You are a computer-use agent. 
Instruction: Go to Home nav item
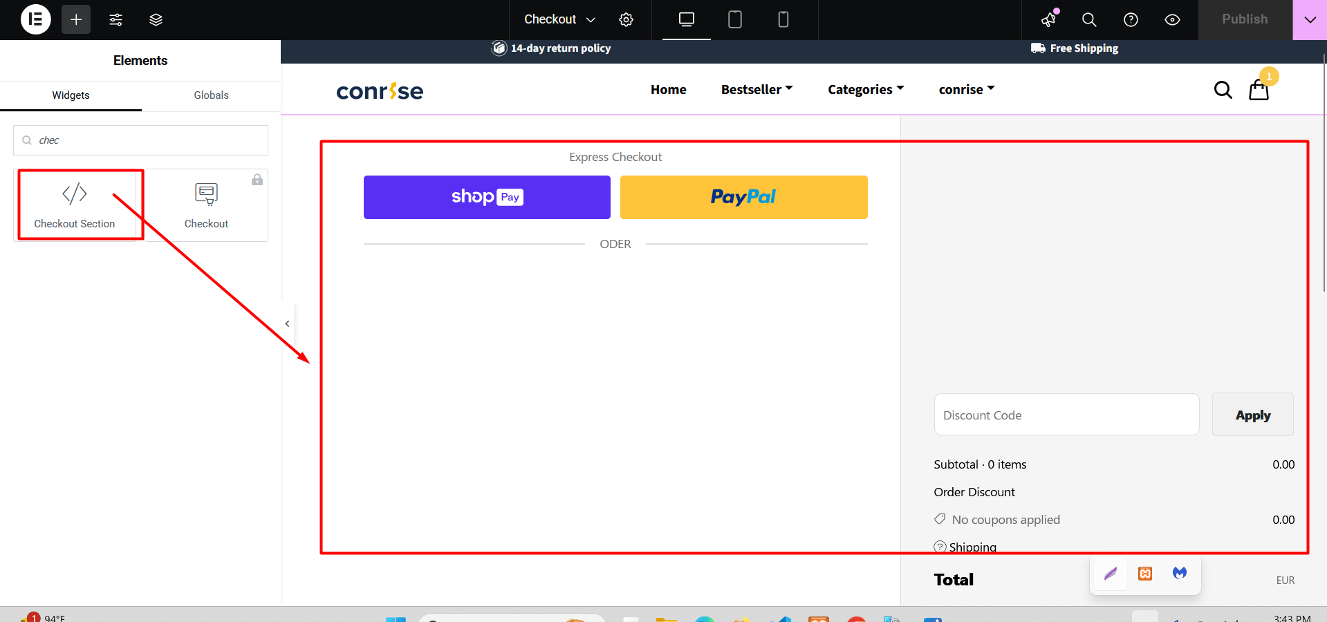point(668,89)
